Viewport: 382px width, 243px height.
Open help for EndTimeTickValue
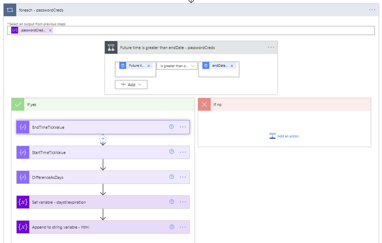[171, 127]
